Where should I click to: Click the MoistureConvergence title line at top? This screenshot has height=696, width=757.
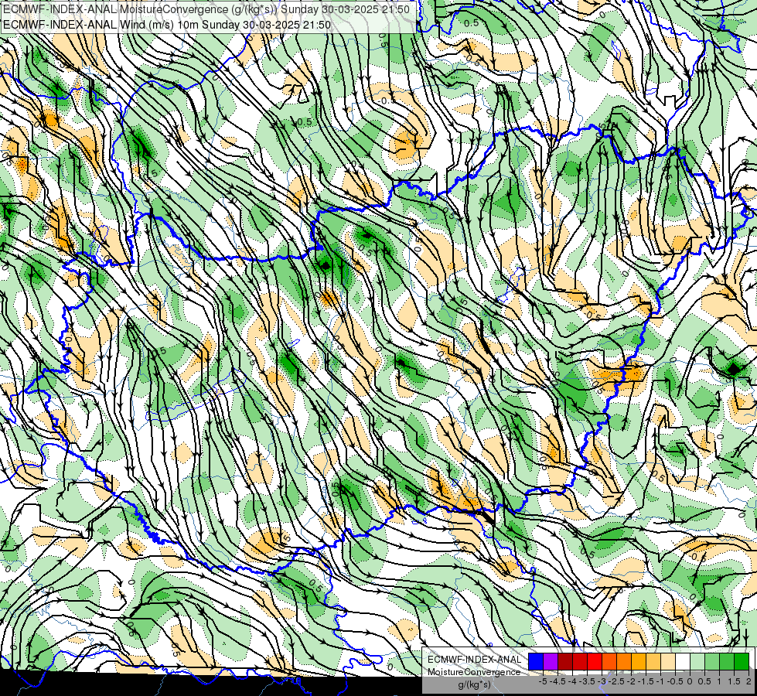[x=206, y=9]
